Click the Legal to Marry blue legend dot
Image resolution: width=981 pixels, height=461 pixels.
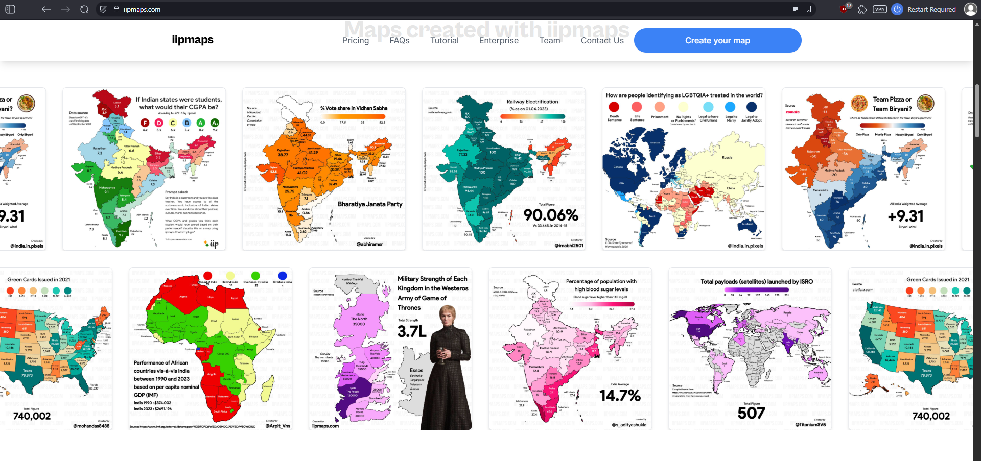point(731,107)
